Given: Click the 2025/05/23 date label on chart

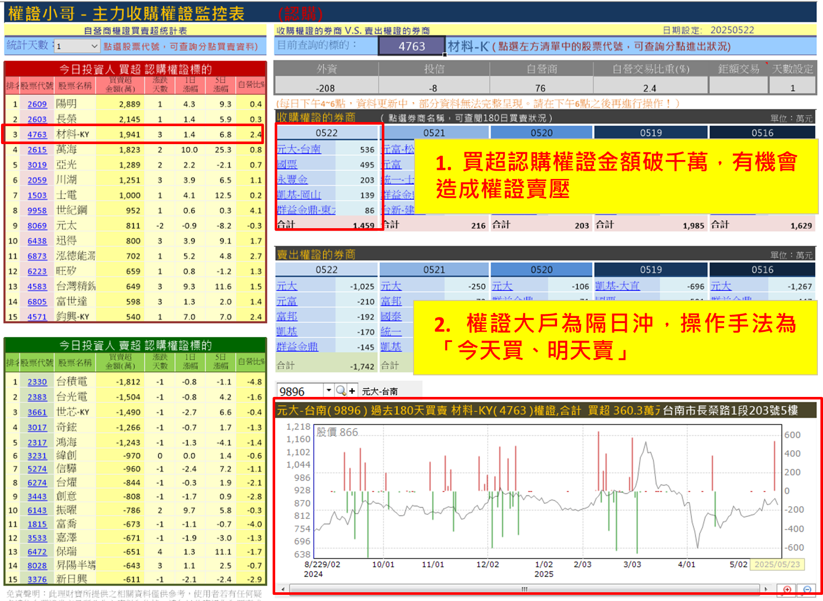Looking at the screenshot, I should point(777,564).
